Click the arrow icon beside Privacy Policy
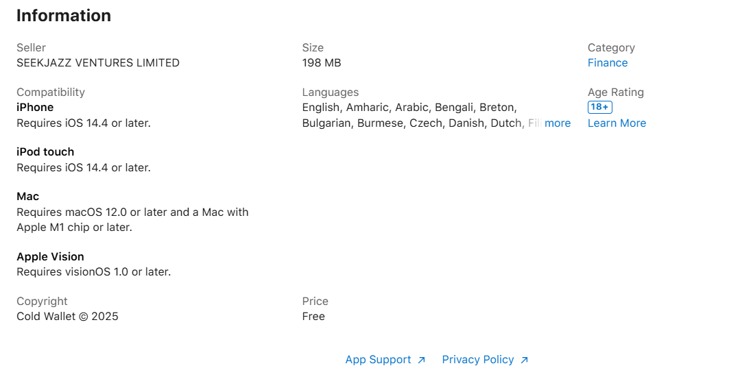 click(x=525, y=360)
